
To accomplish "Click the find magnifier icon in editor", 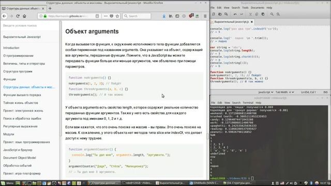I will [x=272, y=14].
